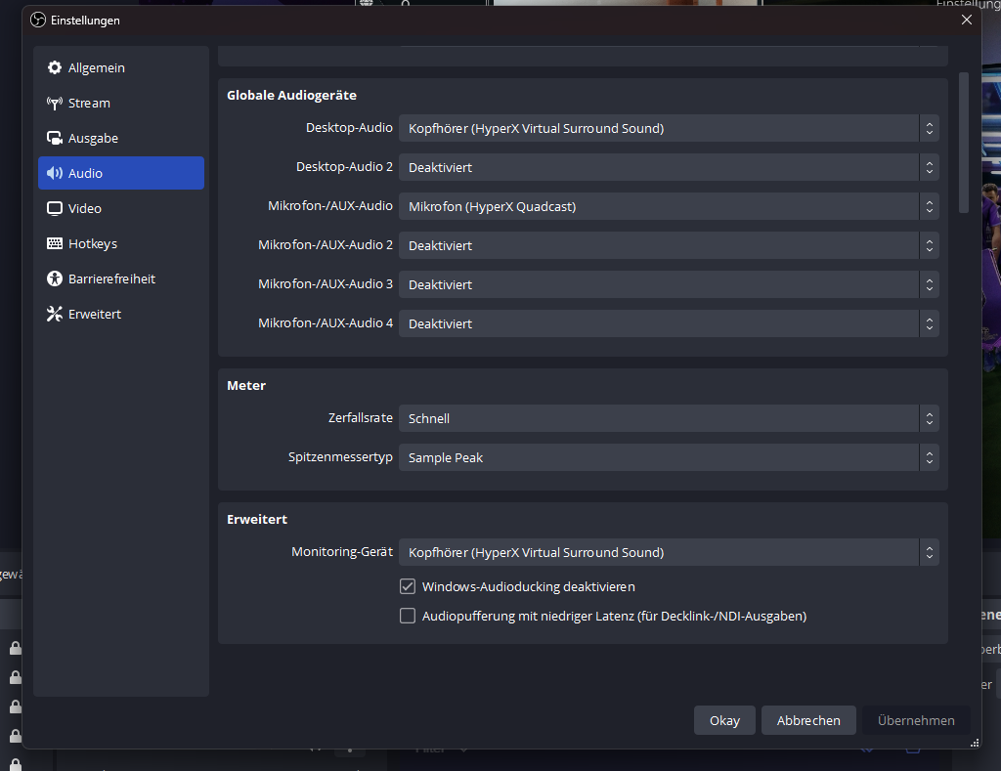Select the Monitoring-Gerät dropdown
Image resolution: width=1001 pixels, height=771 pixels.
669,552
